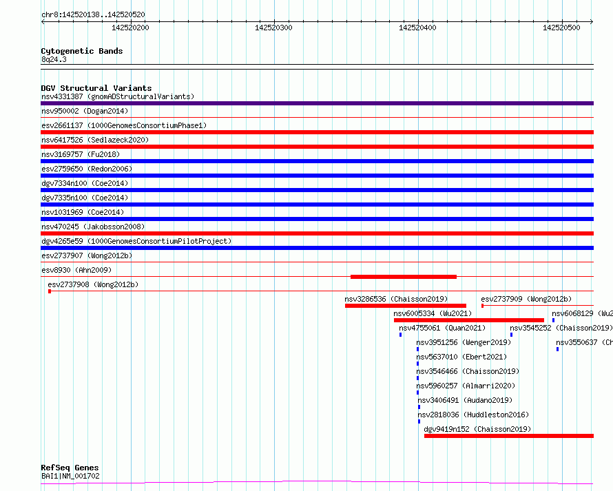
Task: Click the RefSeq Genes track heading
Action: point(70,468)
